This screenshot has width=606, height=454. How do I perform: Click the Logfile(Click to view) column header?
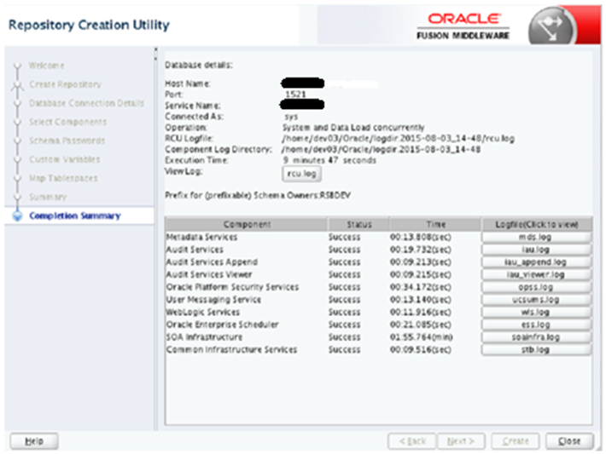coord(537,225)
